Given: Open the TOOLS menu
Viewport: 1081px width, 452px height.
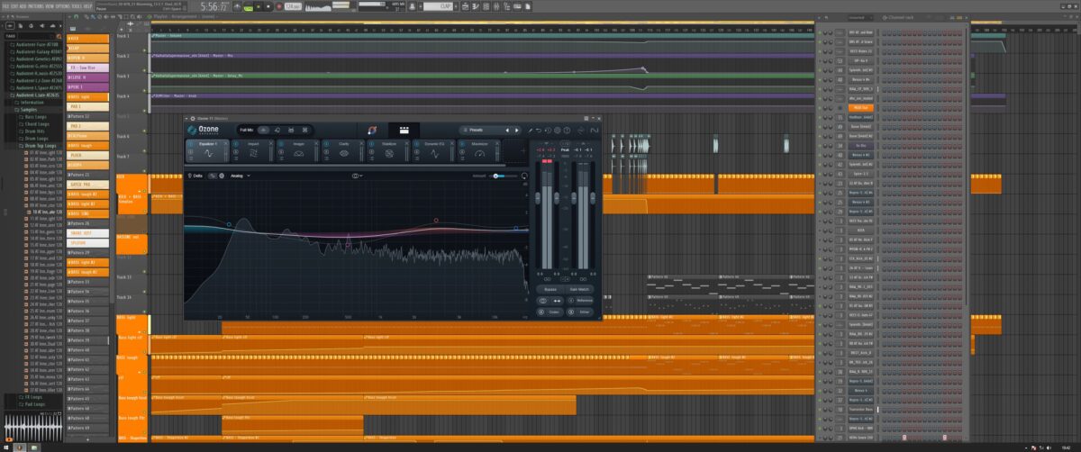Looking at the screenshot, I should [77, 6].
